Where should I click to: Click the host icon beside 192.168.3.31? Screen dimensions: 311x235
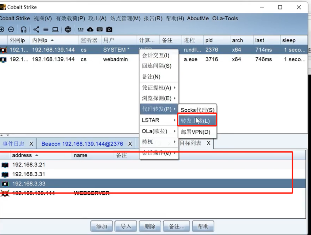tap(5, 174)
